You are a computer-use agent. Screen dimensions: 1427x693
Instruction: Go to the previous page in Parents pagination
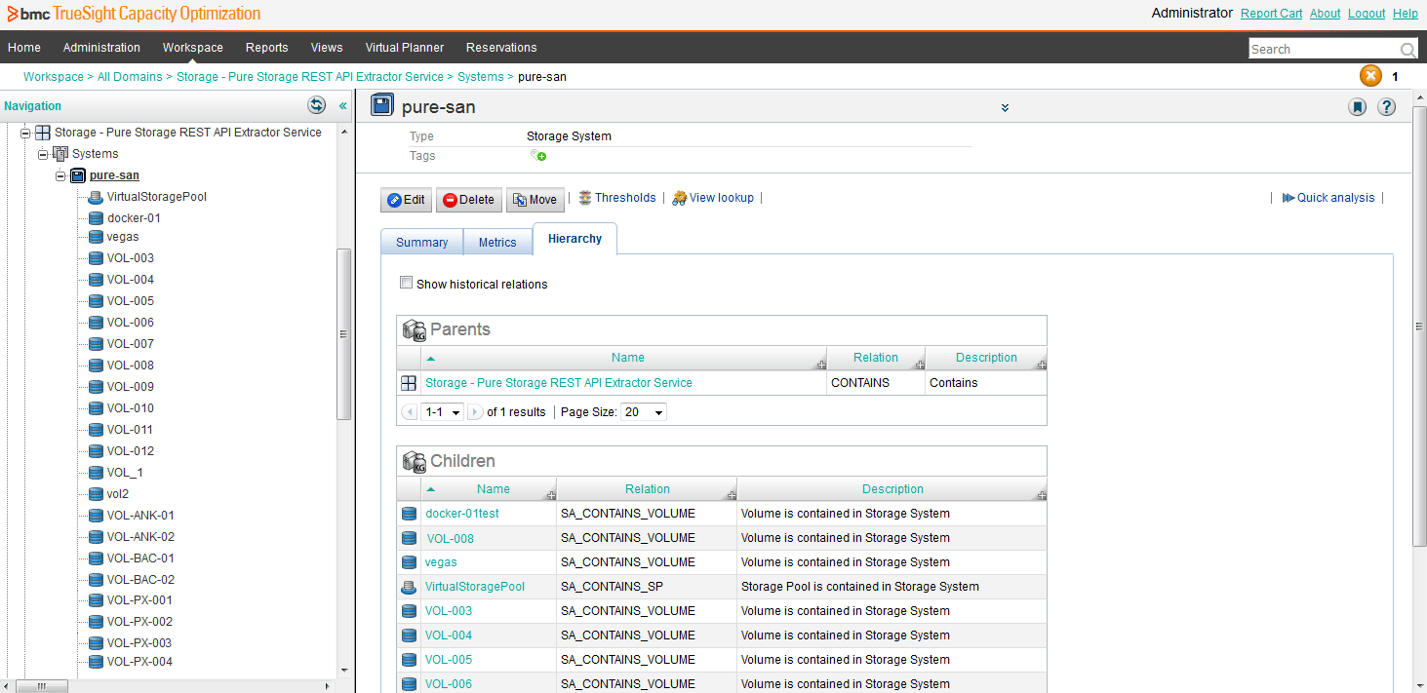(x=410, y=412)
